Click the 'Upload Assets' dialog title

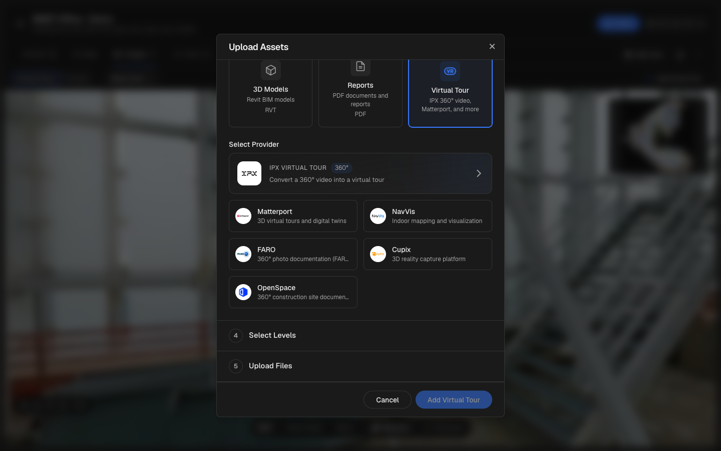click(258, 47)
